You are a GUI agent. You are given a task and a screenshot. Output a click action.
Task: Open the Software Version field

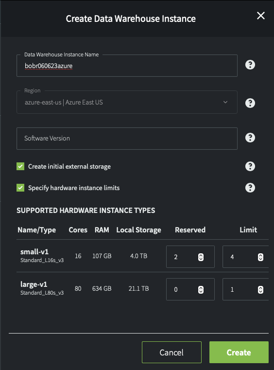(127, 139)
